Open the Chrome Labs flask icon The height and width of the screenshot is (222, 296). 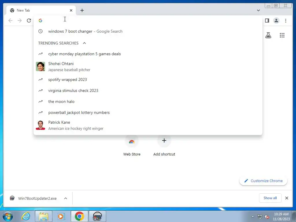point(268,35)
